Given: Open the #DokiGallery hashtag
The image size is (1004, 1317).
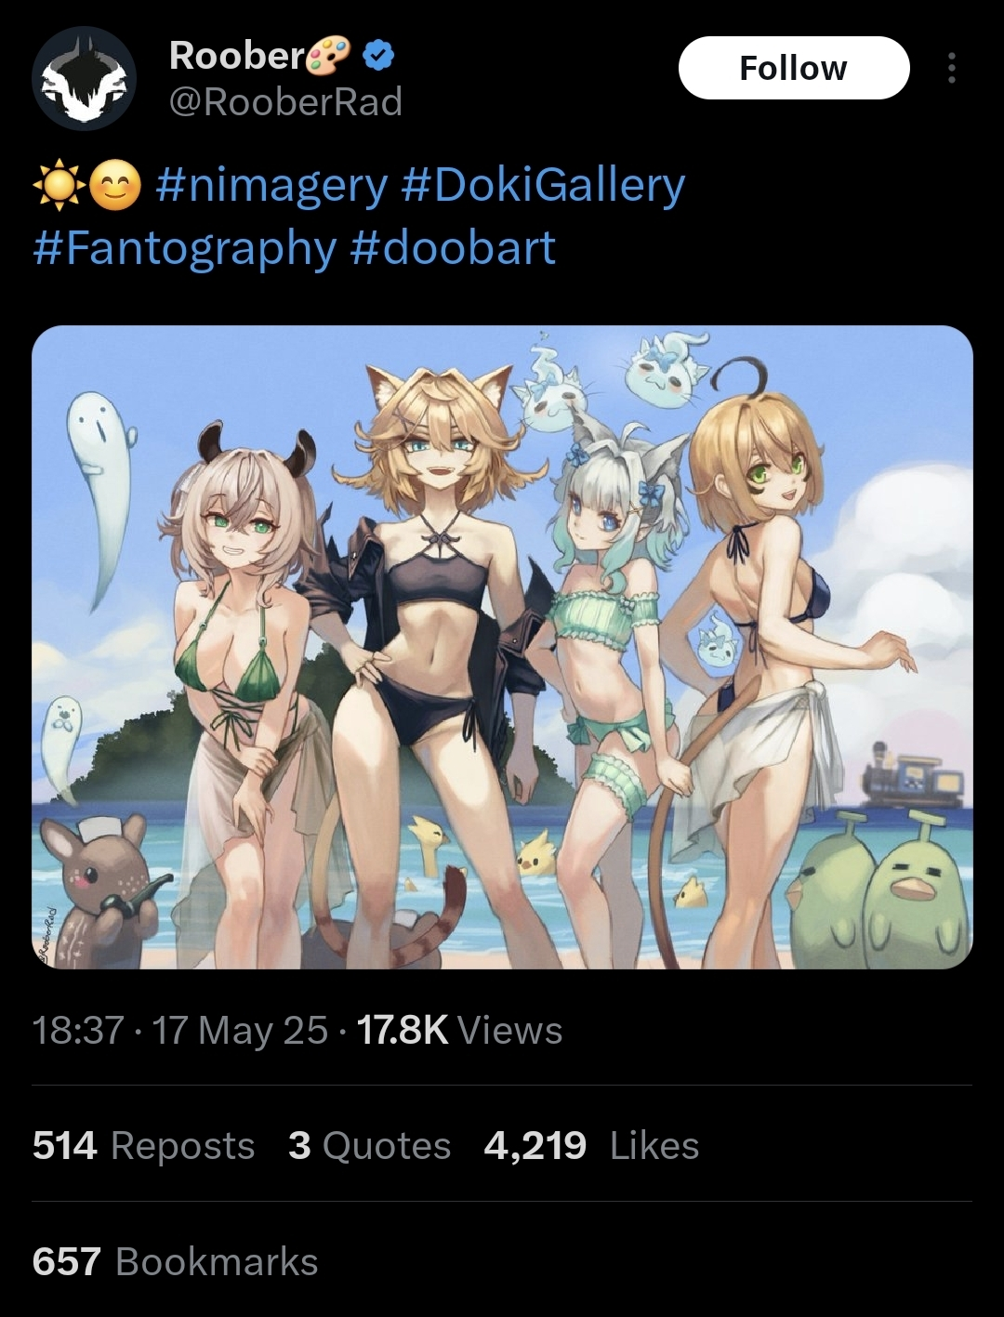Looking at the screenshot, I should point(543,185).
